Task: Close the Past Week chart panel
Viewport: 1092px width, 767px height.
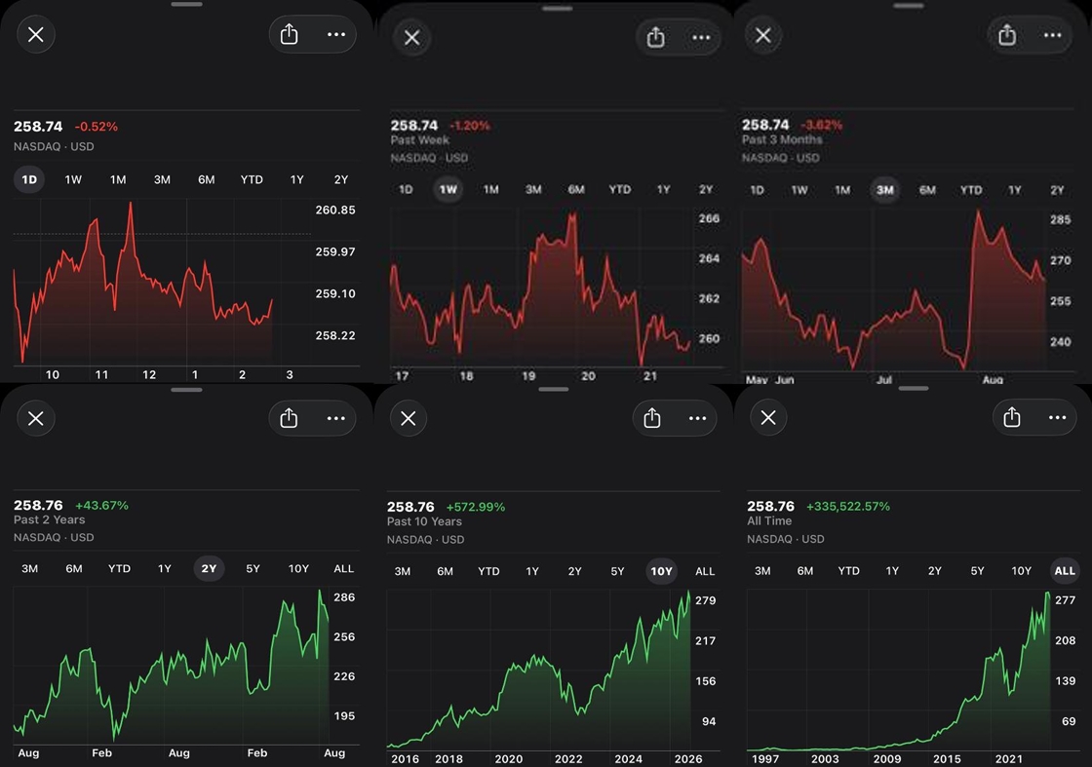Action: [411, 38]
